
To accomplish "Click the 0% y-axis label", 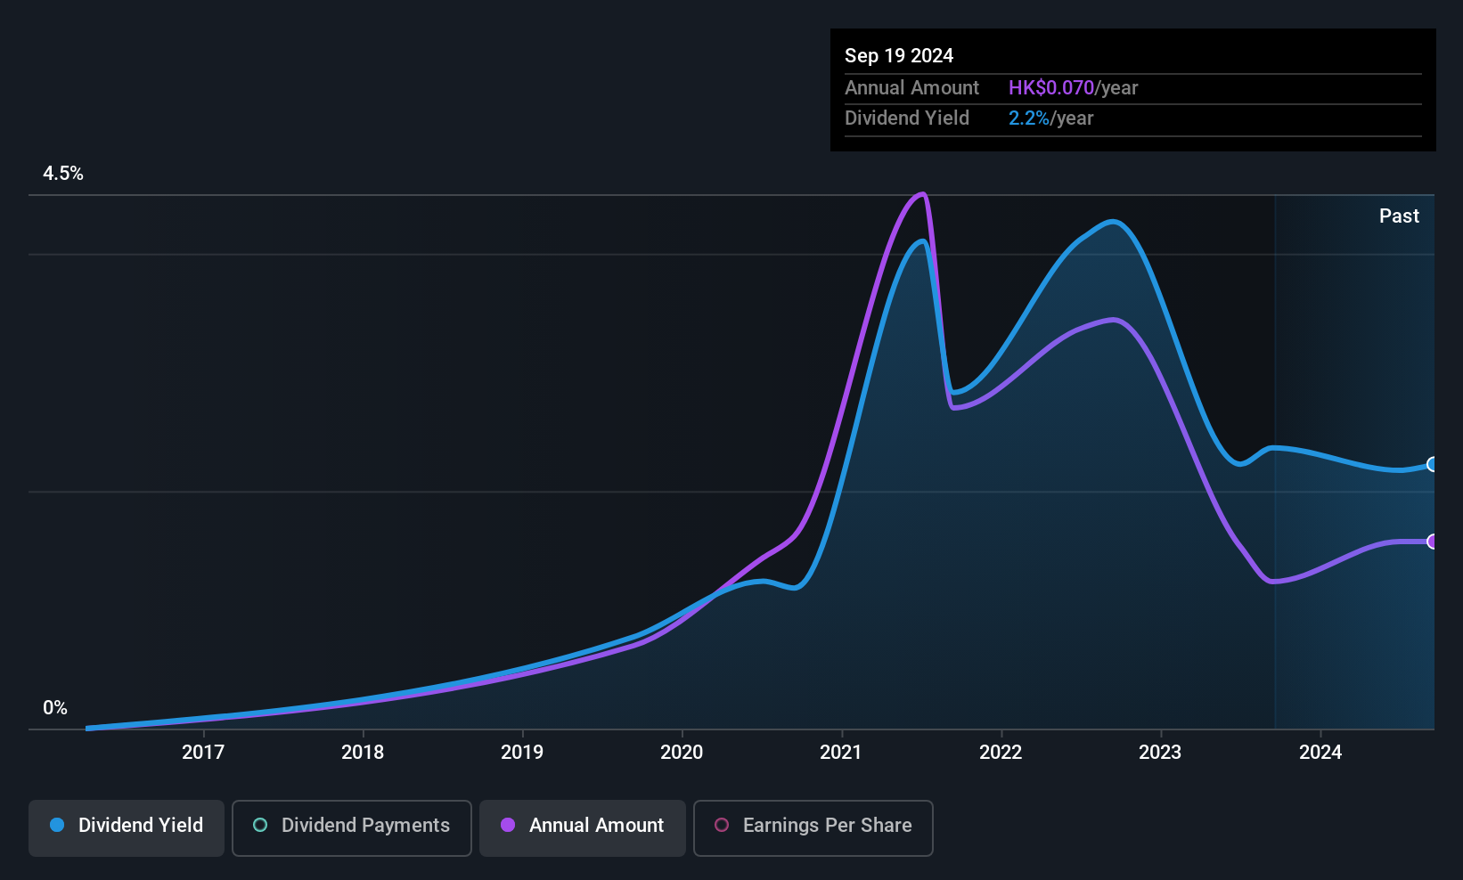I will [55, 707].
